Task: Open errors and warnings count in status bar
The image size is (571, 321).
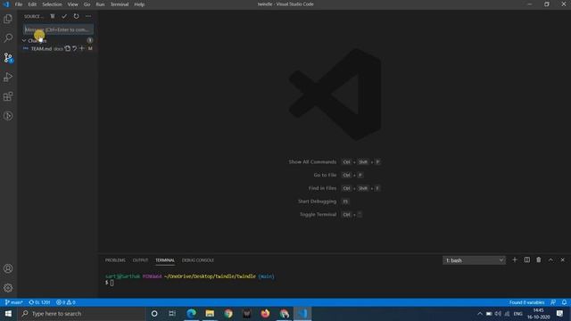Action: pyautogui.click(x=66, y=302)
